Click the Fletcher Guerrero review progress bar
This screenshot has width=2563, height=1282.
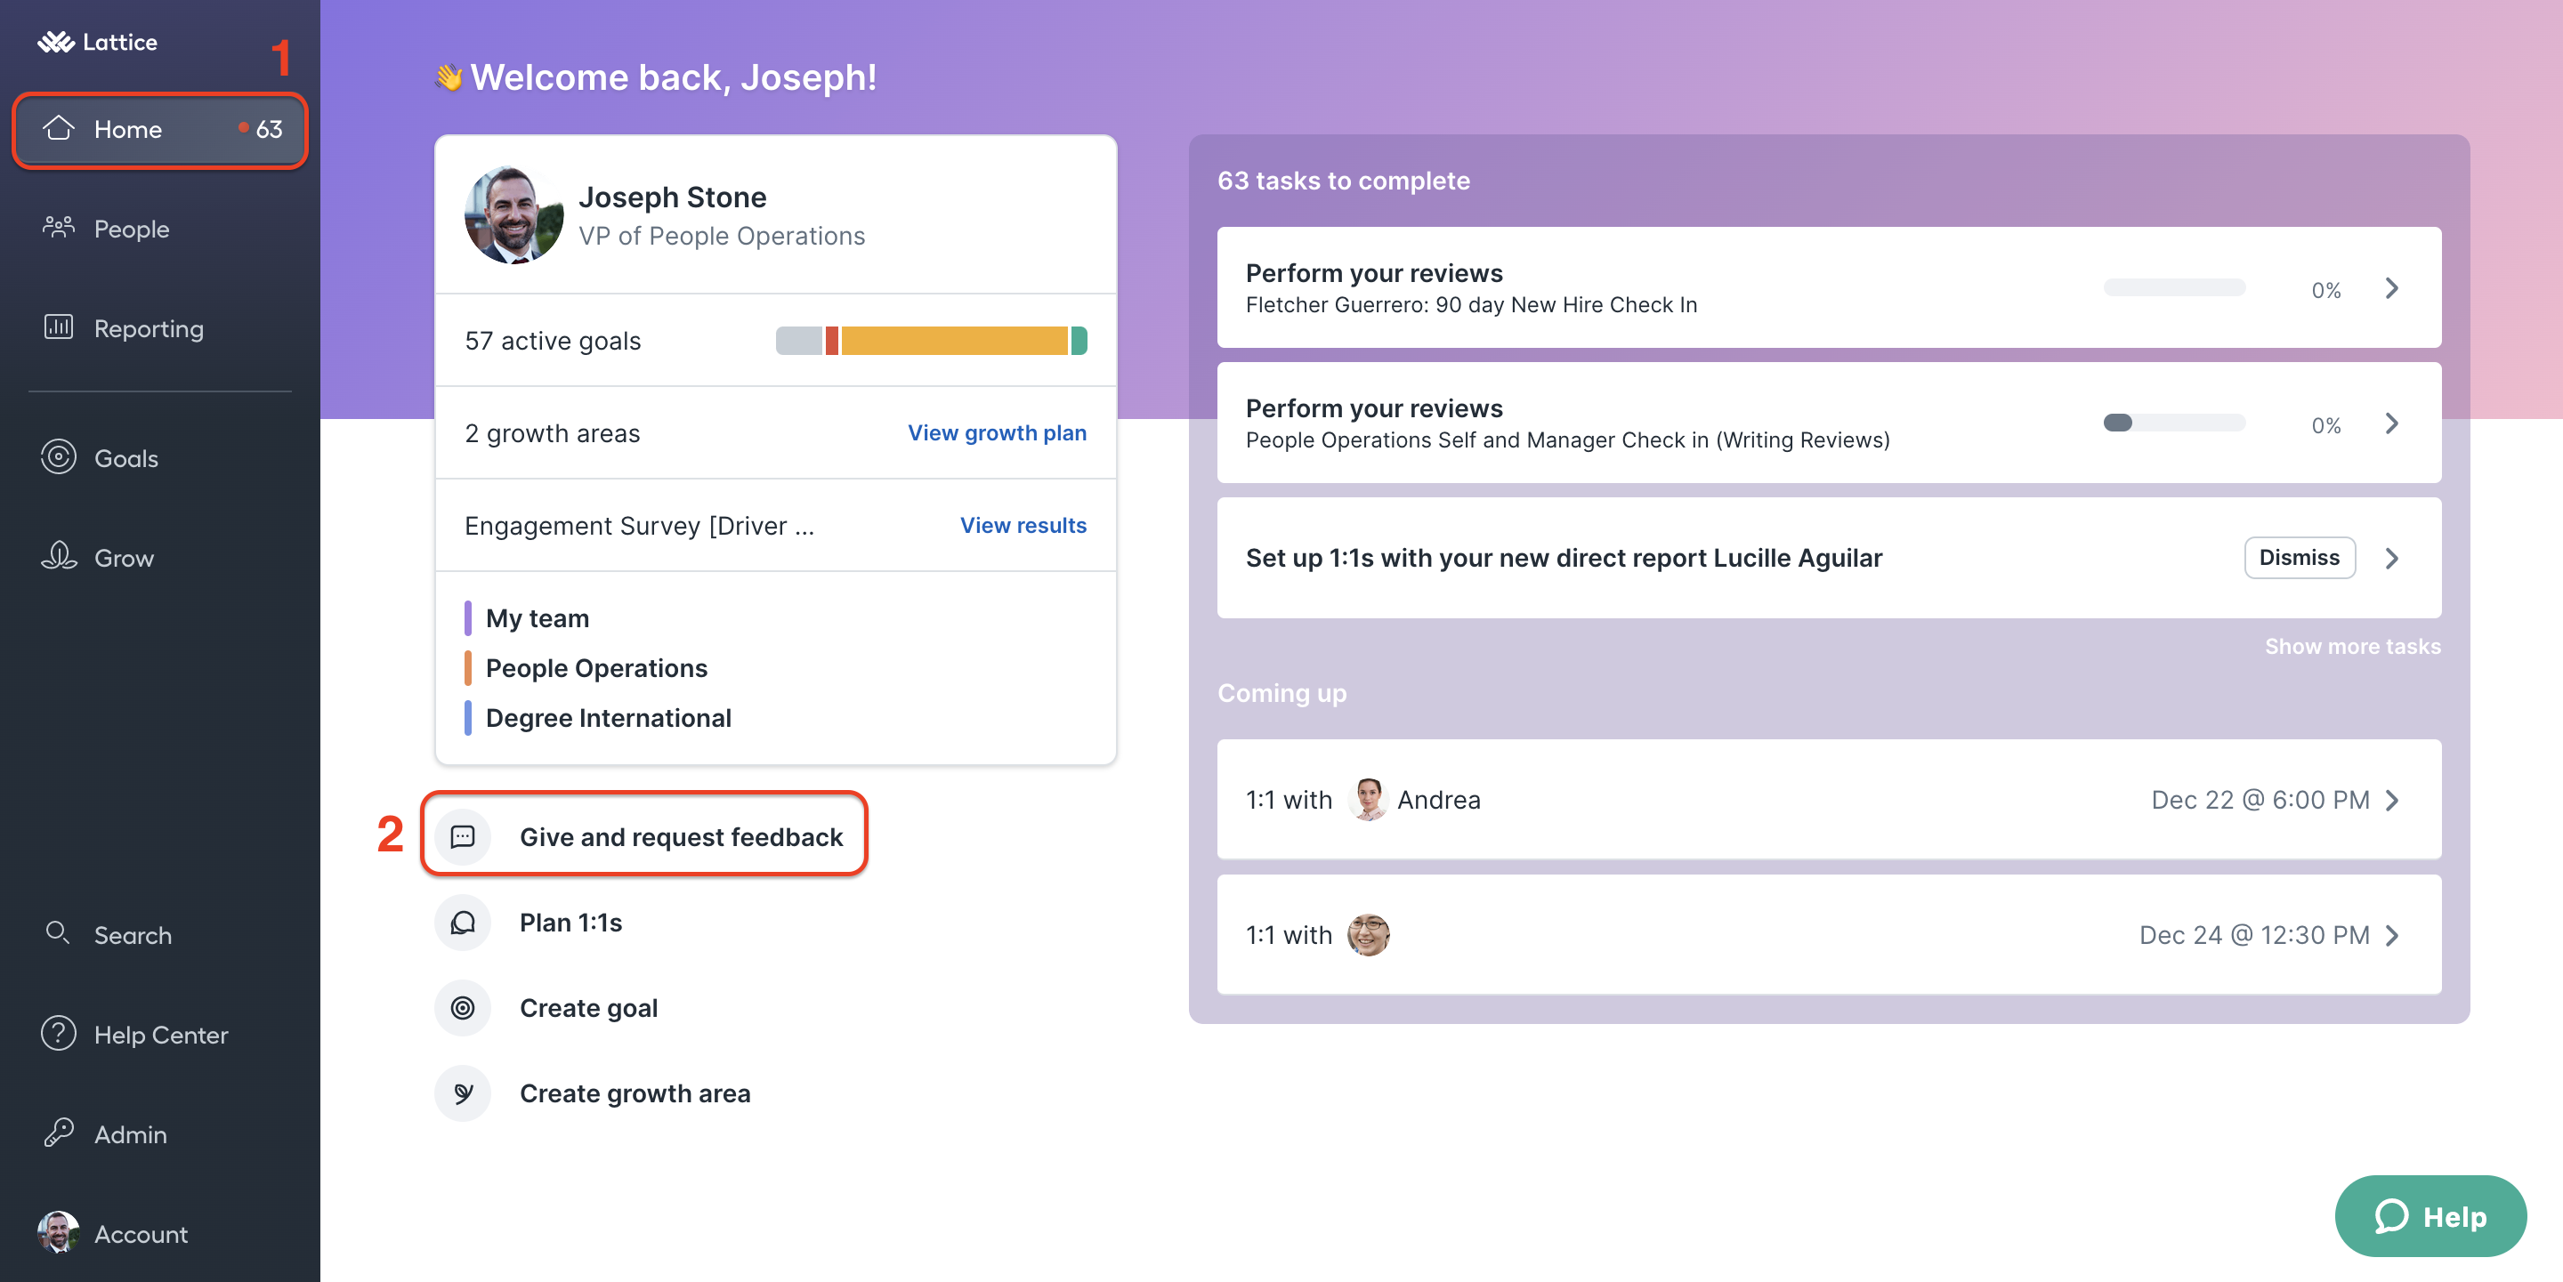pos(2174,288)
